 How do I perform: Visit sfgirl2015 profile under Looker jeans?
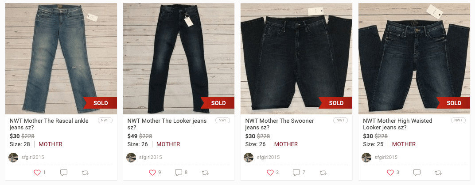pyautogui.click(x=151, y=157)
